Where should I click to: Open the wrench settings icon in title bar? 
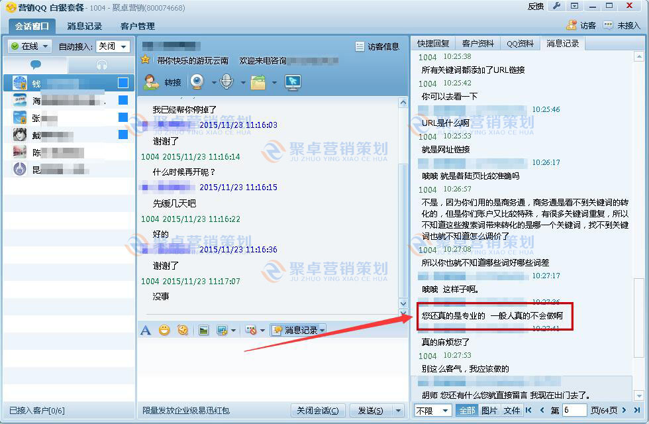(x=556, y=6)
